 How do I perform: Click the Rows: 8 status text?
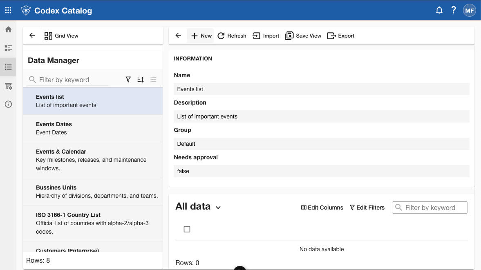tap(38, 261)
